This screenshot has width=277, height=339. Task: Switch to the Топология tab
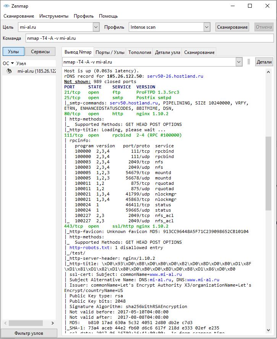point(140,52)
